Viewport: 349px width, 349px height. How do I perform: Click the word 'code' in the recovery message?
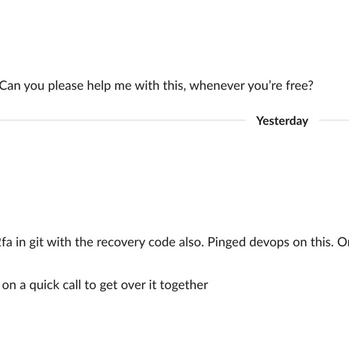pos(162,242)
